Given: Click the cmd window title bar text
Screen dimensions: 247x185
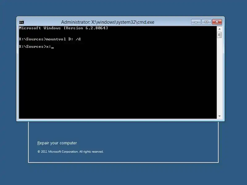Looking at the screenshot, I should click(x=107, y=22).
